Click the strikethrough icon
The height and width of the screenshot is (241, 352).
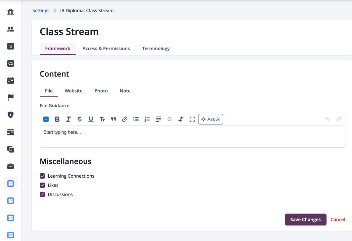coord(80,119)
